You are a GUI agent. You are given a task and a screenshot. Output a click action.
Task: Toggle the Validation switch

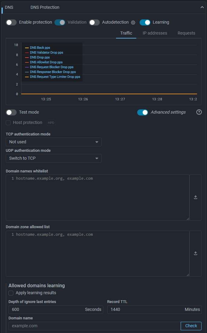click(60, 22)
